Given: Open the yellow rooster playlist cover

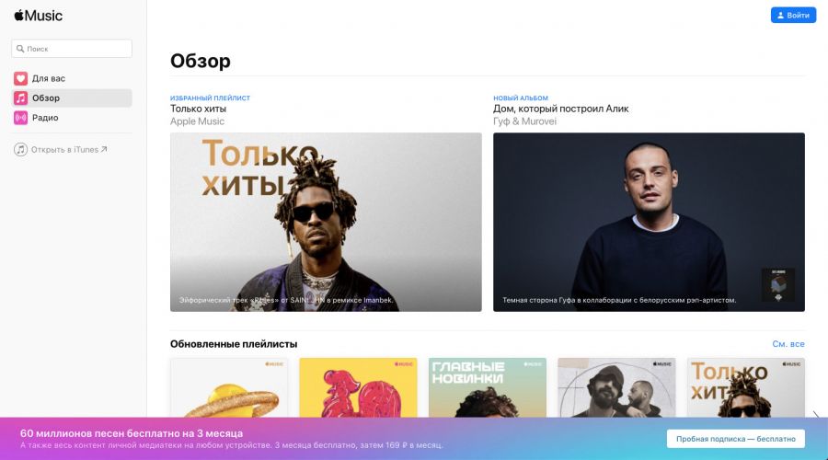Looking at the screenshot, I should click(x=358, y=387).
